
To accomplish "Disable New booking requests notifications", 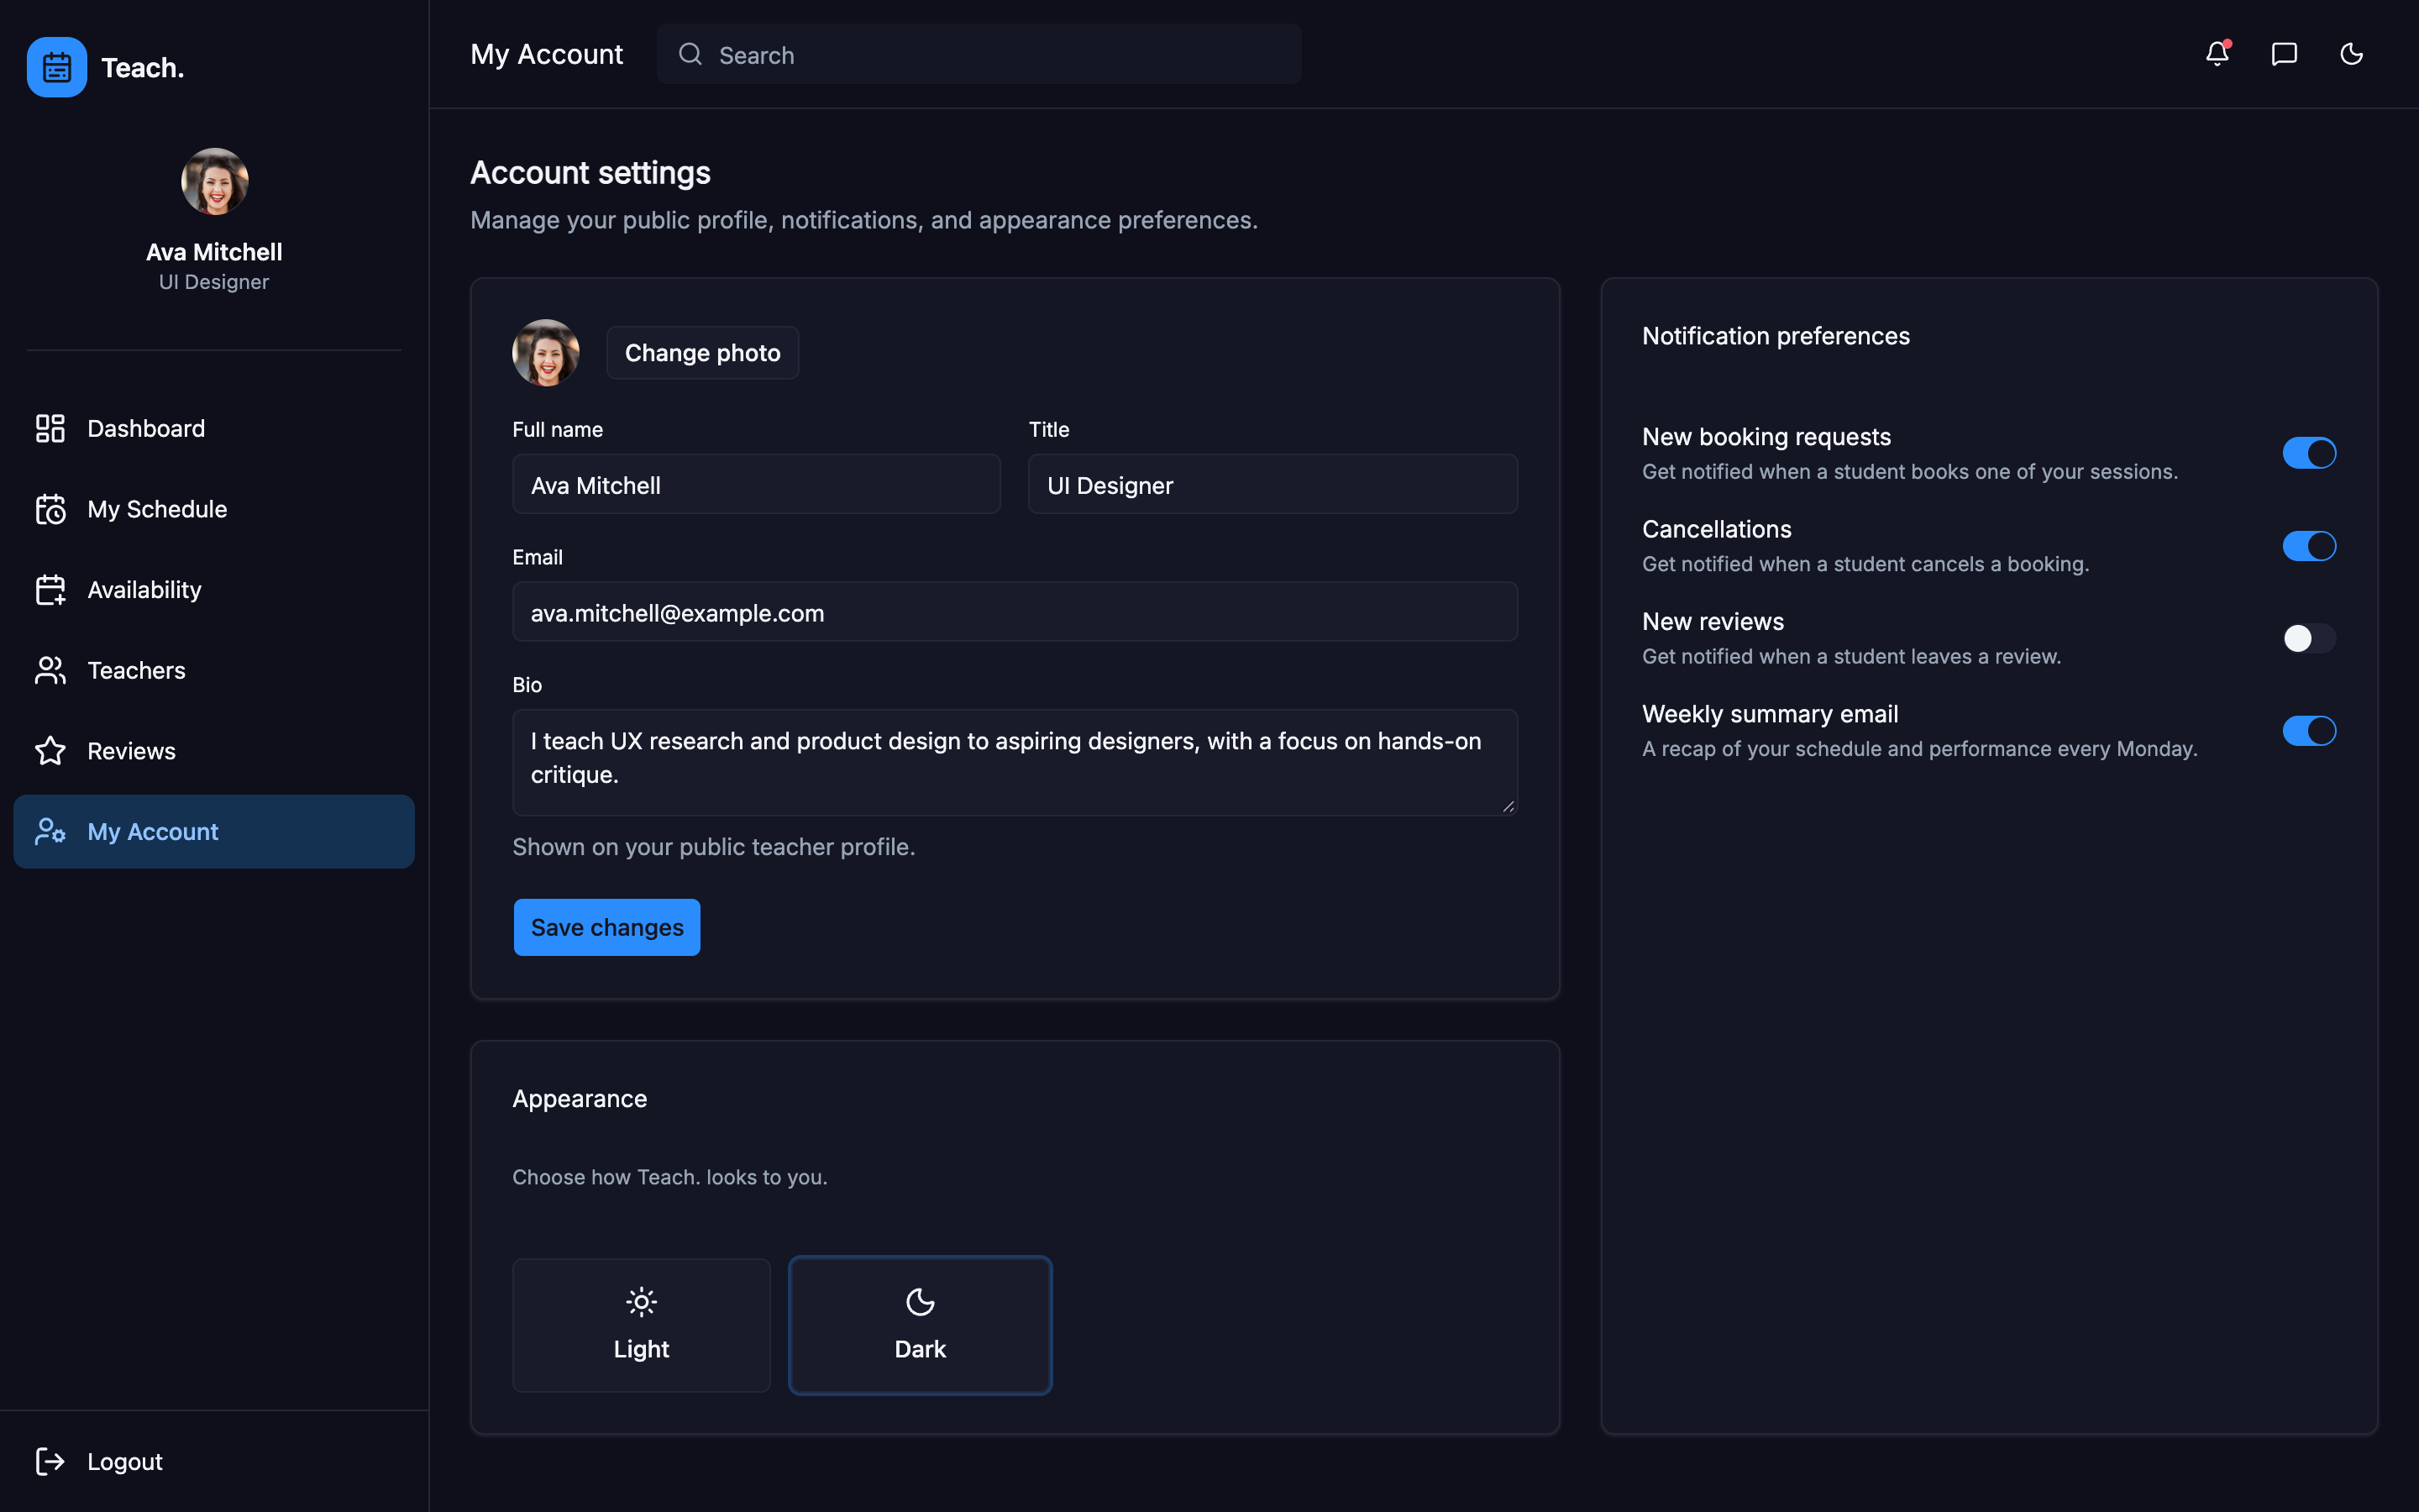I will pyautogui.click(x=2309, y=453).
